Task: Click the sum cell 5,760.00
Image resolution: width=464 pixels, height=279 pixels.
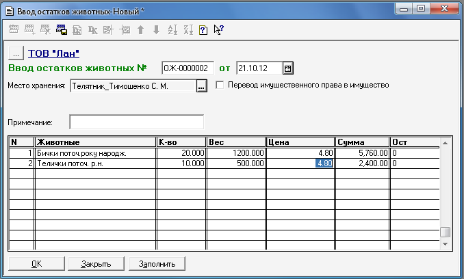Action: coord(362,153)
